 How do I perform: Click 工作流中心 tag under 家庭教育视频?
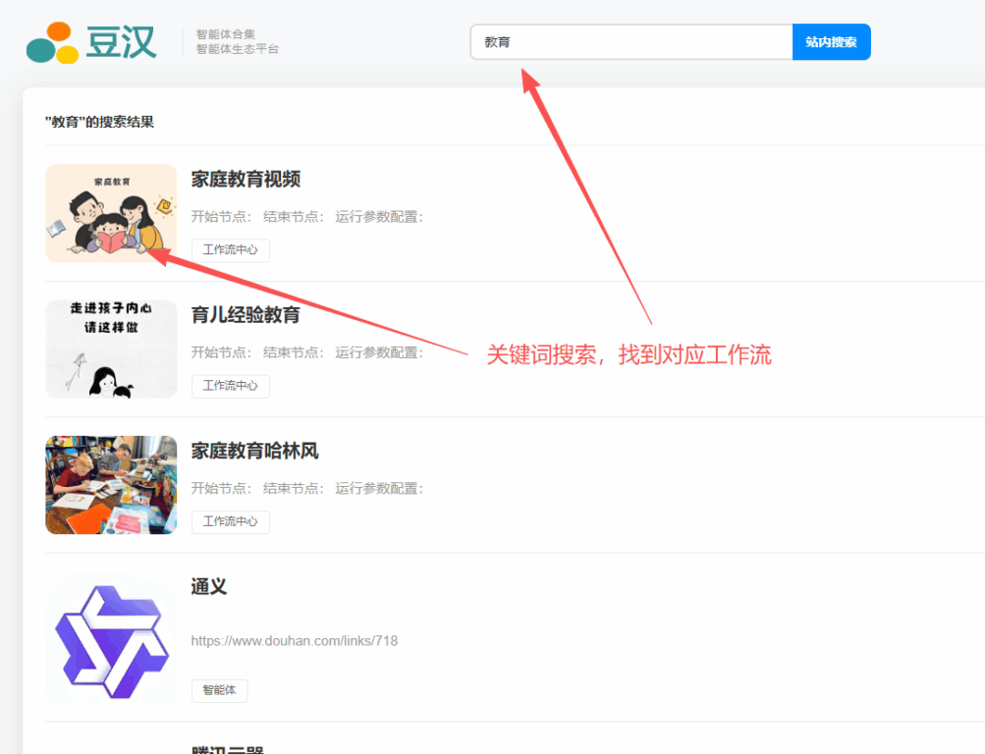tap(230, 250)
